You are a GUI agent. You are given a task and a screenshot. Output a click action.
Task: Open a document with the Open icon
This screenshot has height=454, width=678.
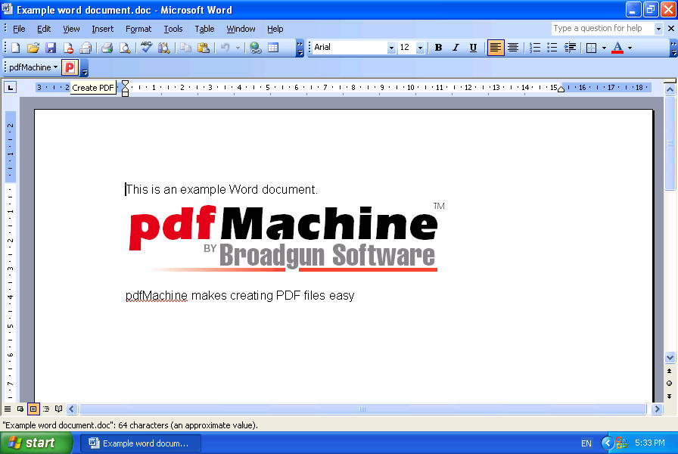pyautogui.click(x=33, y=47)
